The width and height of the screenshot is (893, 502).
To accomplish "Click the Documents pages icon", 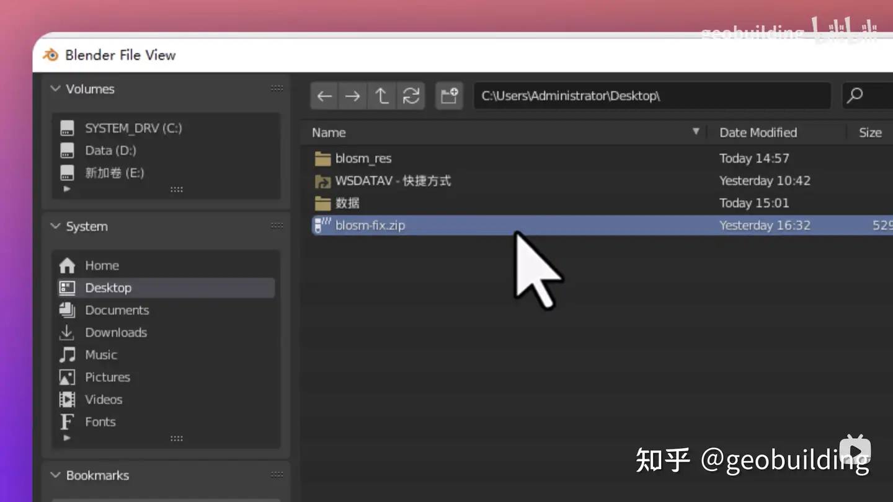I will coord(67,310).
